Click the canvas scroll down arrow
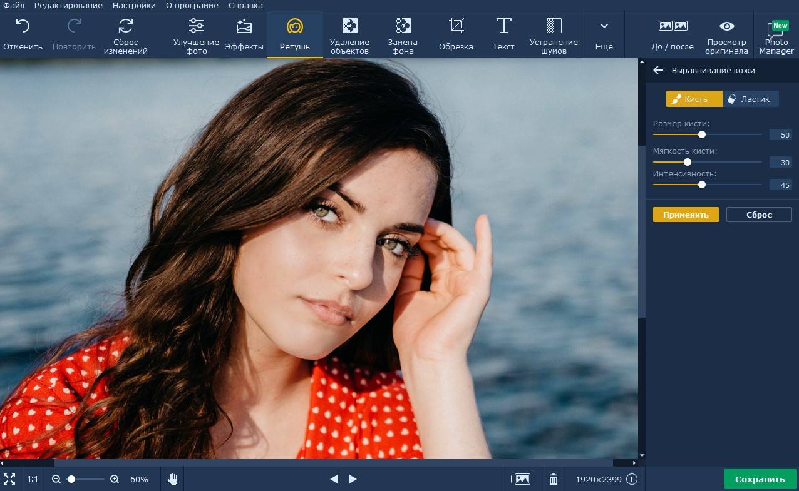The width and height of the screenshot is (799, 491). pyautogui.click(x=641, y=455)
